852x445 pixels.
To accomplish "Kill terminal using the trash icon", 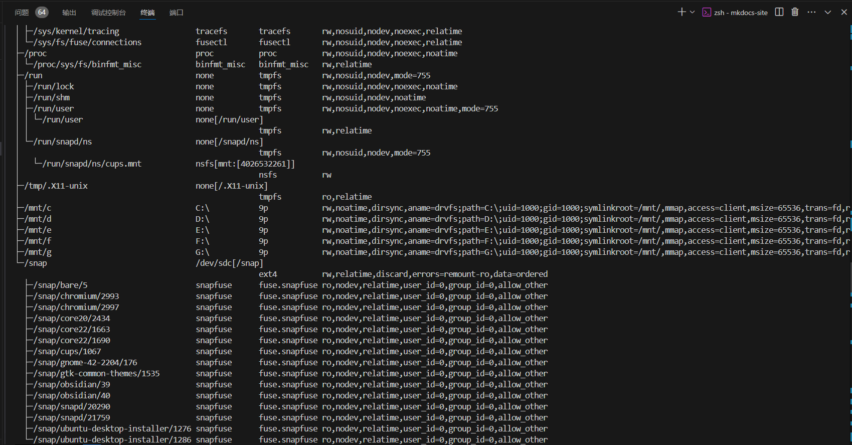I will pos(795,12).
